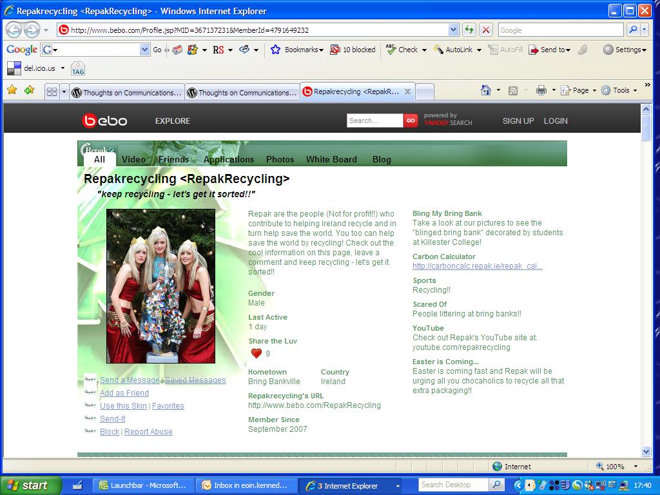The image size is (660, 495).
Task: Click the Show Desktop icon in taskbar
Action: click(77, 485)
